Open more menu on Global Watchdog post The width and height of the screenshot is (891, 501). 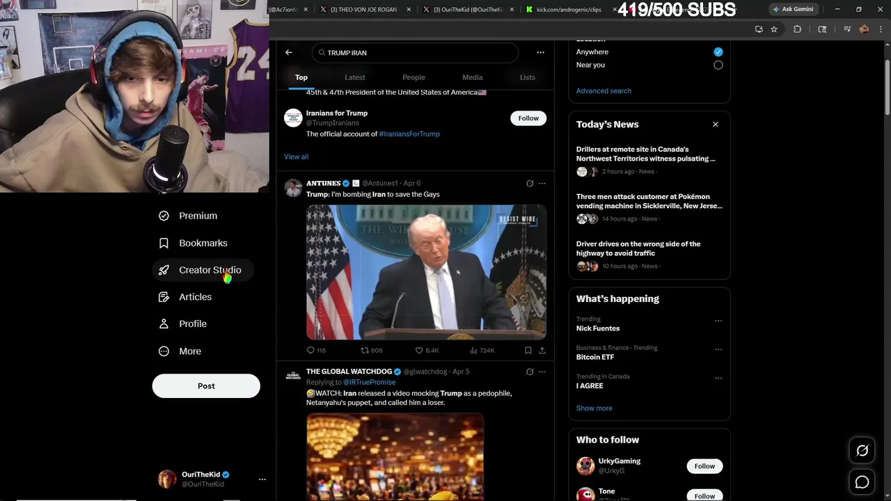tap(542, 372)
